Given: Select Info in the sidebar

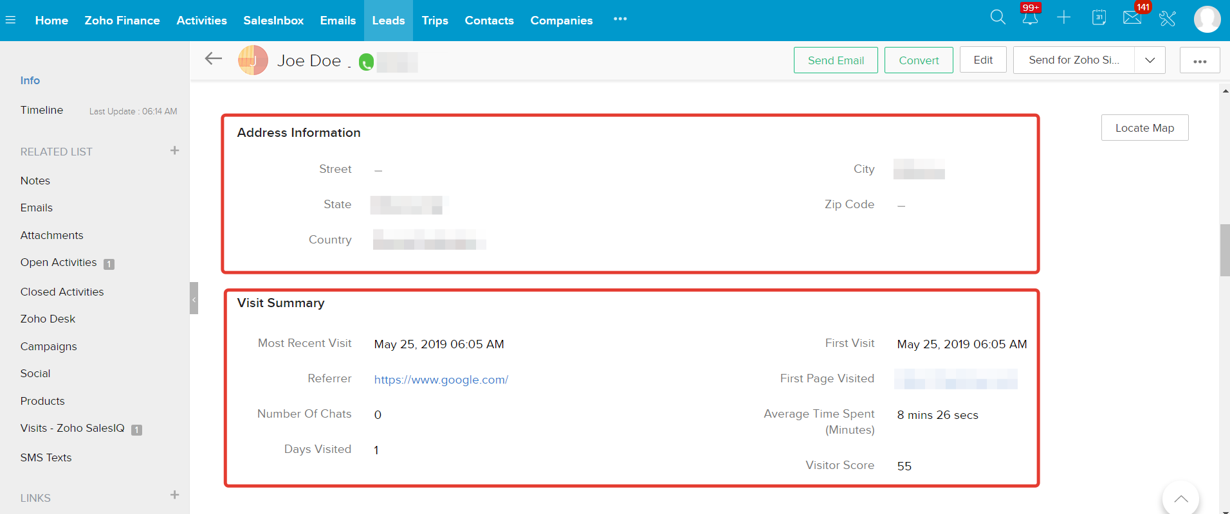Looking at the screenshot, I should point(30,80).
